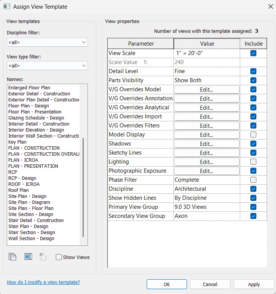The width and height of the screenshot is (276, 294).
Task: Click the Rename view template icon
Action: pyautogui.click(x=28, y=257)
